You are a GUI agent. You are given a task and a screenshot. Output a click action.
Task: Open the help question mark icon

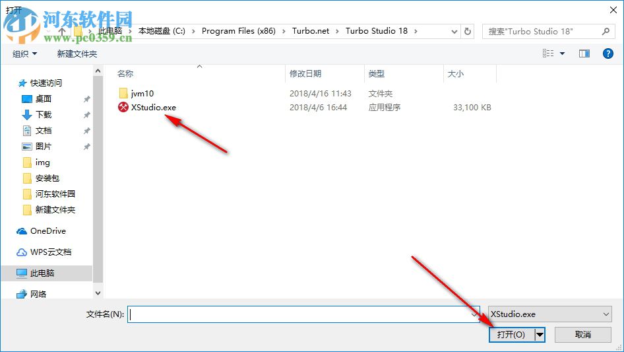tap(608, 53)
